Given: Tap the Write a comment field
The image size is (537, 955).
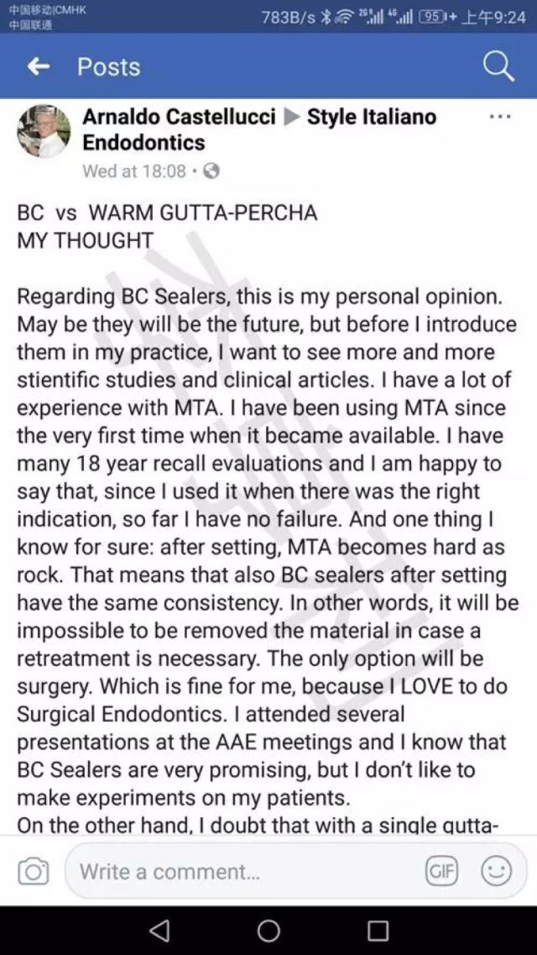Looking at the screenshot, I should coord(243,872).
